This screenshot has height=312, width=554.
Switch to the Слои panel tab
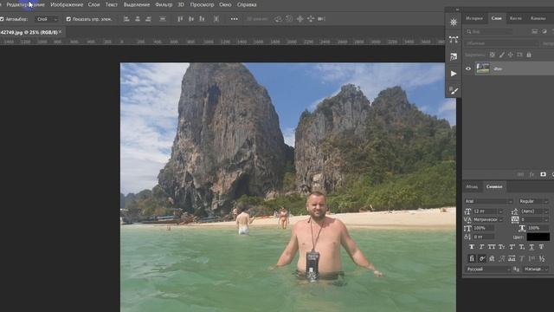(x=496, y=18)
